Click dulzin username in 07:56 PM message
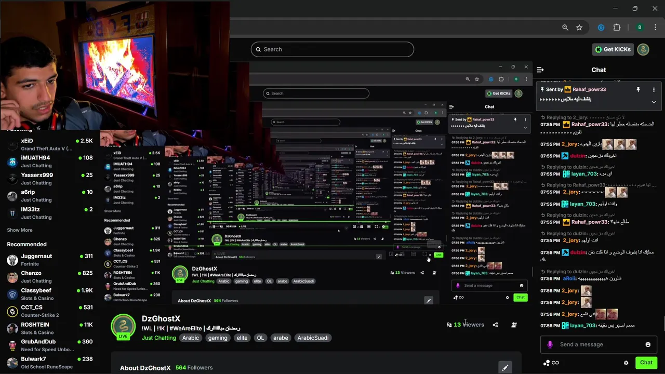665x374 pixels. click(578, 252)
